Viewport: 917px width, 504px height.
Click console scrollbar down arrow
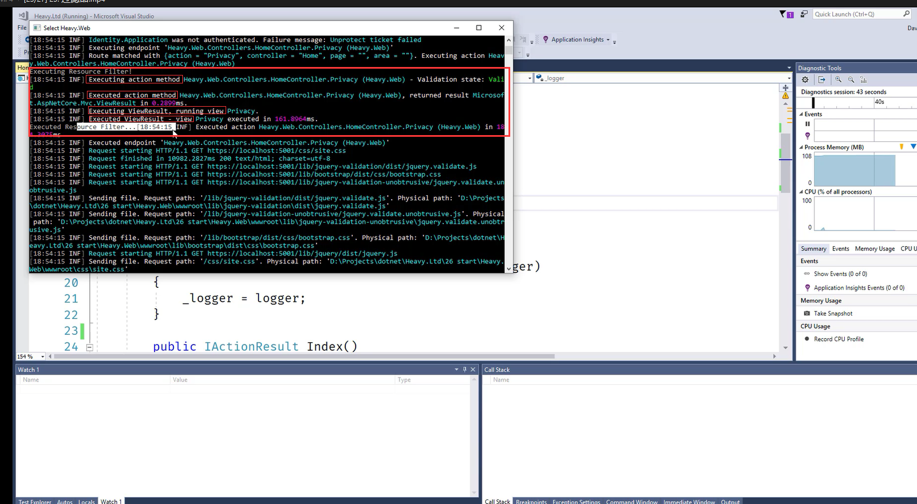pyautogui.click(x=508, y=268)
